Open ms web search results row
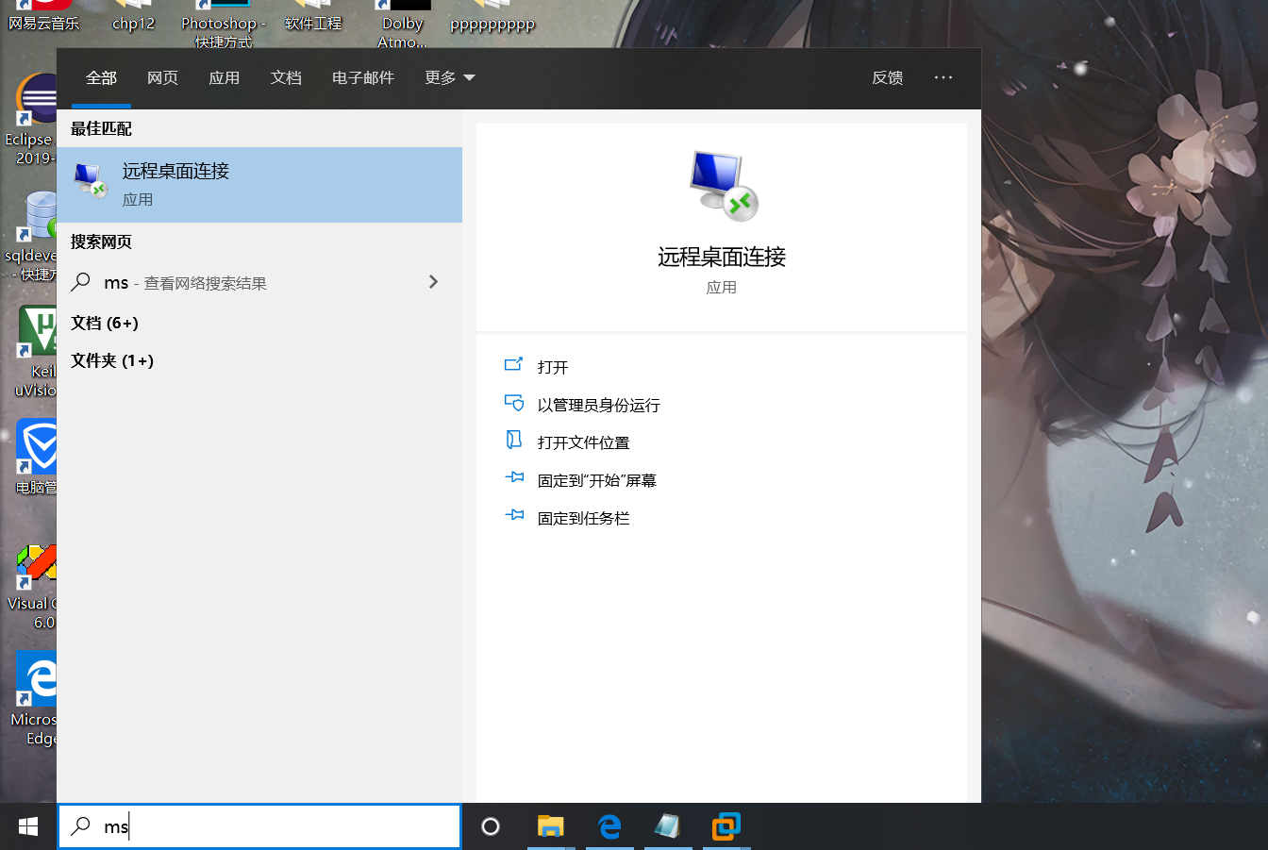1268x850 pixels. 259,282
